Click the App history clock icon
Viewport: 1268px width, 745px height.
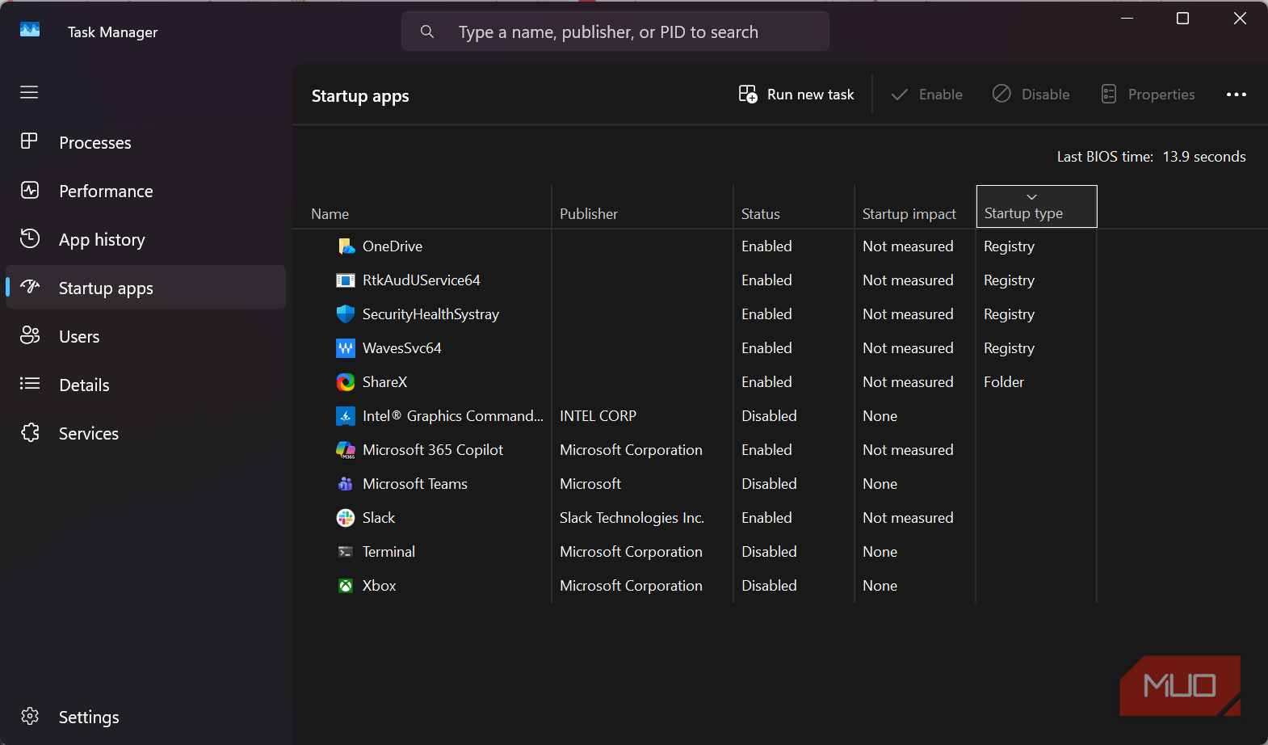tap(30, 238)
